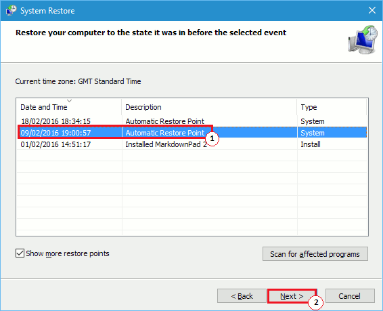Click System type of first restore point
The image size is (383, 311).
[313, 121]
